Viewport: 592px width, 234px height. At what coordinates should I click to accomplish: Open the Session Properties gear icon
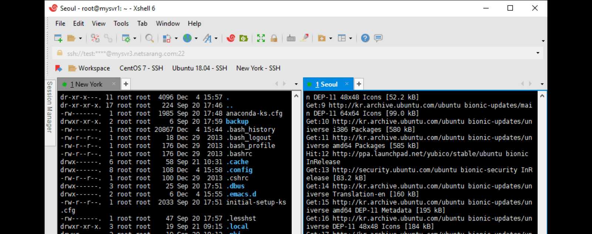(x=126, y=38)
